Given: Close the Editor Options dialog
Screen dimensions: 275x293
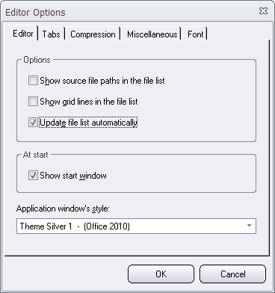Looking at the screenshot, I should tap(263, 11).
